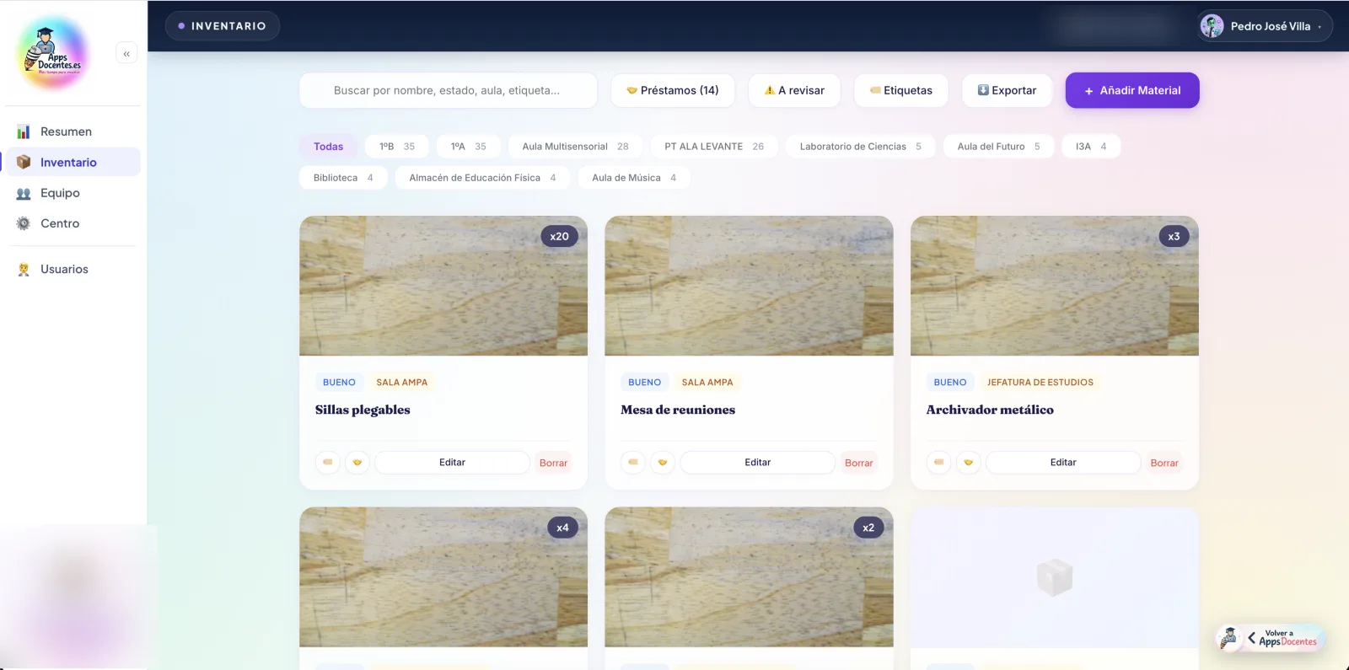Filter by Aula Multisensorial tab
Image resolution: width=1349 pixels, height=670 pixels.
(x=575, y=147)
